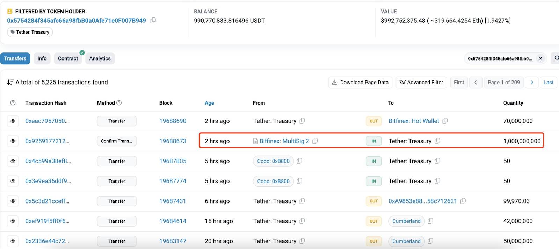The image size is (559, 249).
Task: Select the Page 1 of 209 indicator
Action: coord(504,82)
